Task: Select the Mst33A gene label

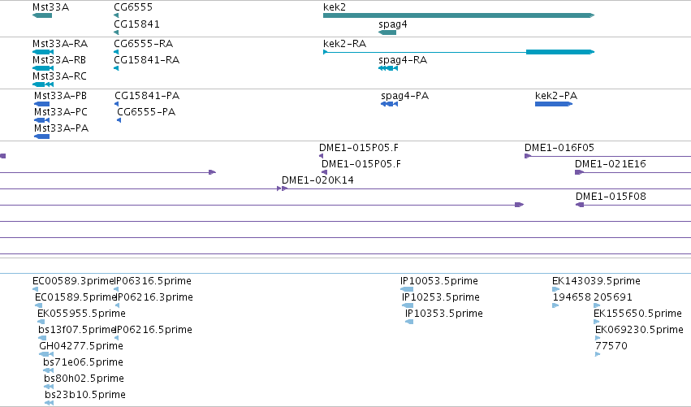Action: pyautogui.click(x=50, y=7)
